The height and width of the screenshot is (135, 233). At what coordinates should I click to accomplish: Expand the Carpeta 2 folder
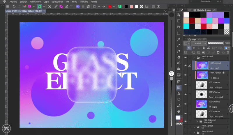pyautogui.click(x=197, y=121)
